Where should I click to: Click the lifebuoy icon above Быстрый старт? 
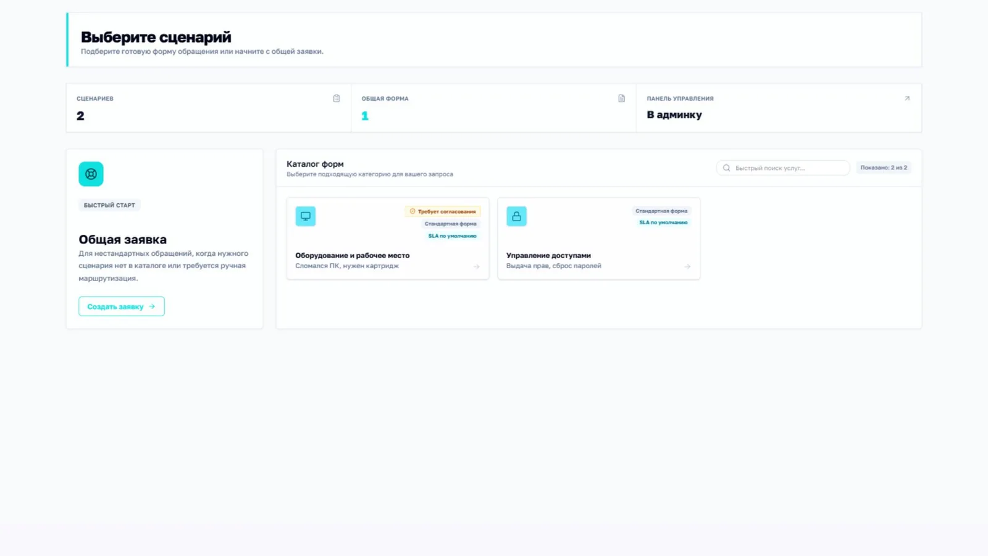click(91, 174)
